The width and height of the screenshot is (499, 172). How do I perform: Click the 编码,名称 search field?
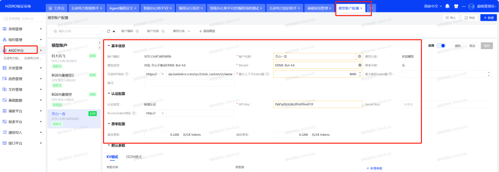click(76, 31)
